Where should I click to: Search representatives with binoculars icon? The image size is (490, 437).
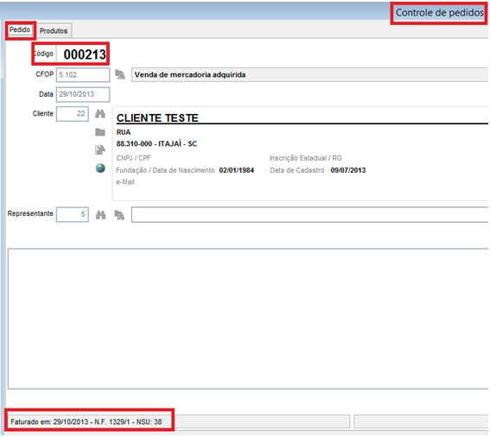coord(100,215)
